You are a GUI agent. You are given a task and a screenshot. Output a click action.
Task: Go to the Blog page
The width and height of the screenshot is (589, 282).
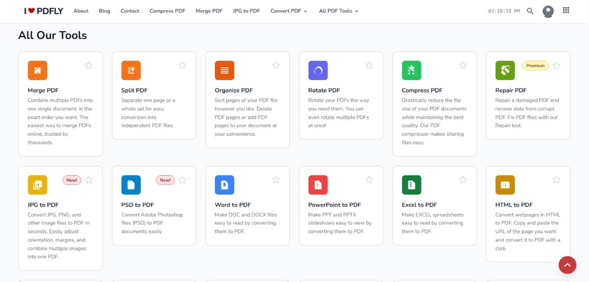click(104, 11)
